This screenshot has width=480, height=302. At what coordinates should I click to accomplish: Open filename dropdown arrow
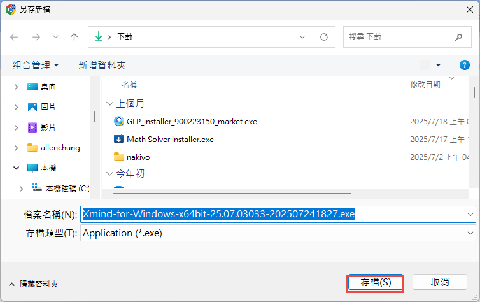coord(470,215)
